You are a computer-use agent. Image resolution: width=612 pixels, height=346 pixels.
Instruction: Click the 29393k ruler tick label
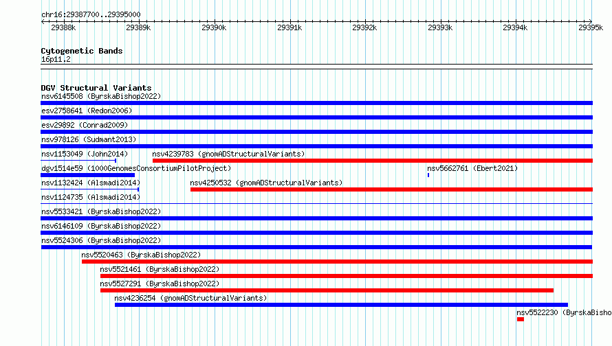(440, 27)
